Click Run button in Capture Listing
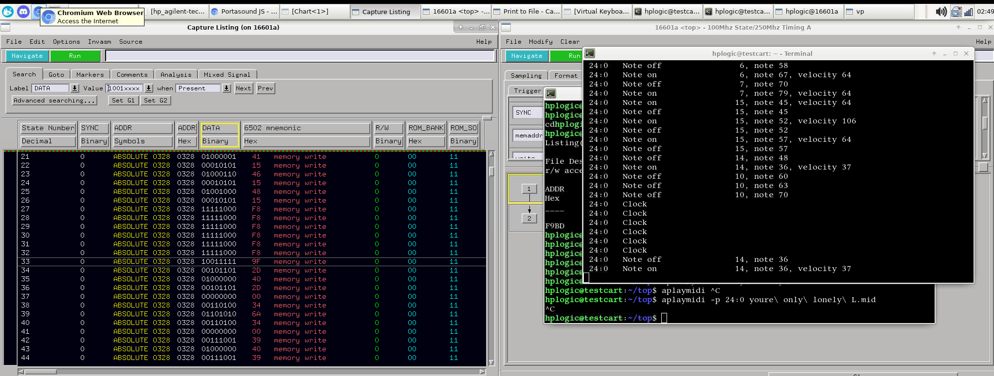This screenshot has height=376, width=994. [75, 56]
